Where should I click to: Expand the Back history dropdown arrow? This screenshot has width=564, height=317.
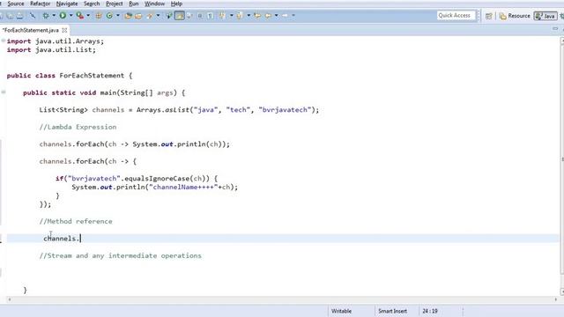(276, 16)
